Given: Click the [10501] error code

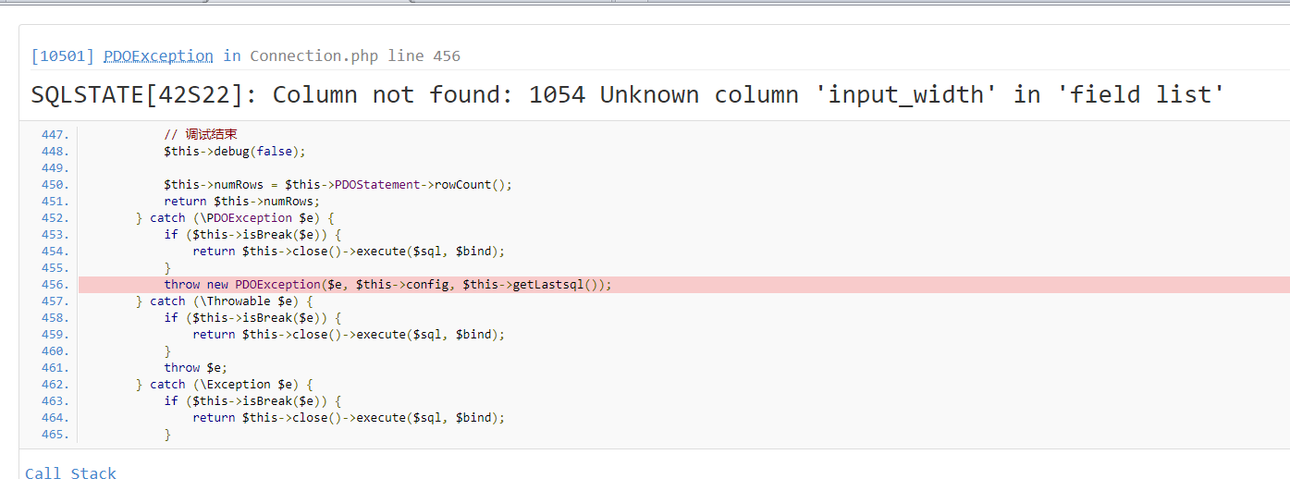Looking at the screenshot, I should 62,56.
